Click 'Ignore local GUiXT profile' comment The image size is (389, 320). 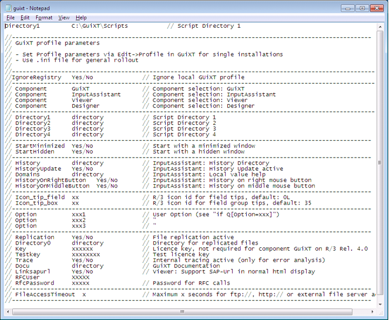[198, 77]
